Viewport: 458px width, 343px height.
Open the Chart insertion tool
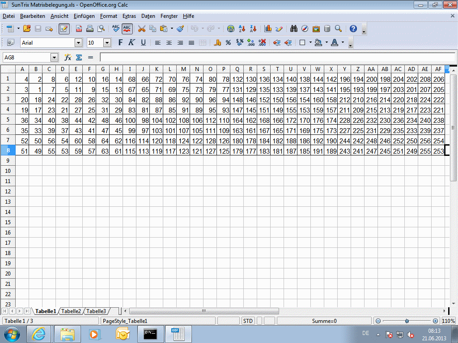pyautogui.click(x=268, y=29)
